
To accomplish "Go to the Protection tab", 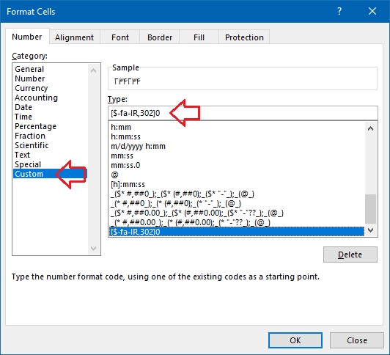I will (244, 37).
